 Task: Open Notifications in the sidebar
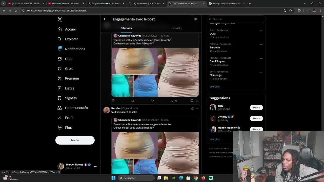pyautogui.click(x=71, y=49)
